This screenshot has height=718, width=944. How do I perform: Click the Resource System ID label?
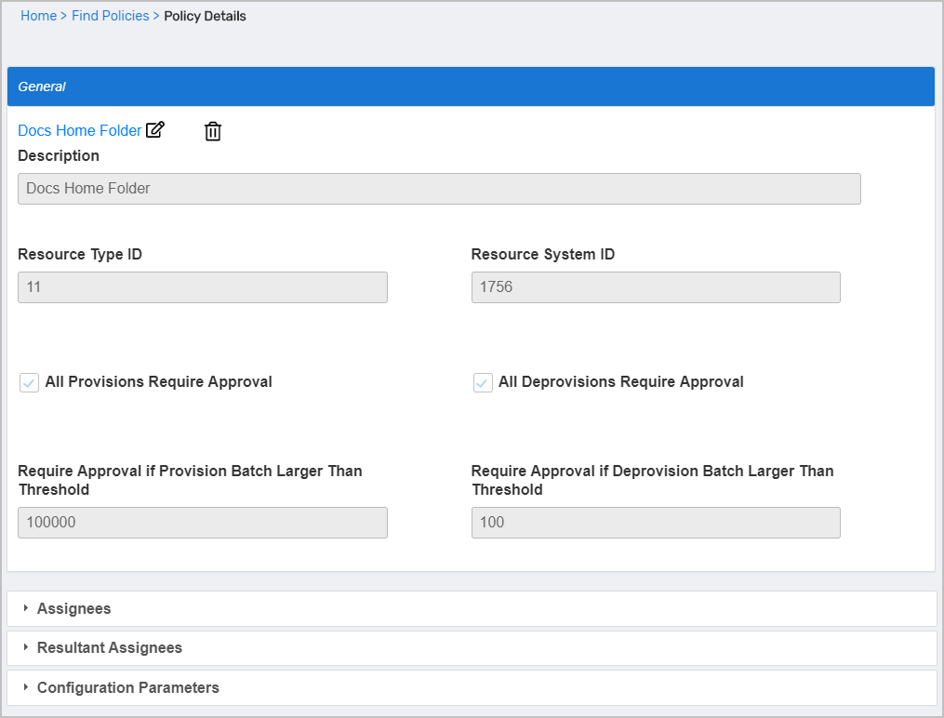542,254
